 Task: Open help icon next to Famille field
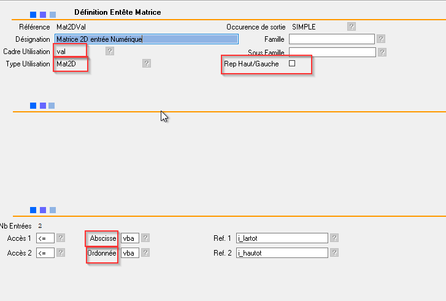point(381,39)
